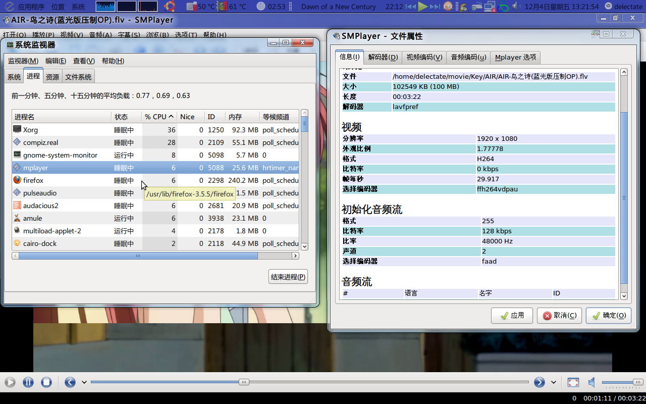The width and height of the screenshot is (646, 404).
Task: Click the green play panel button
Action: point(423,7)
